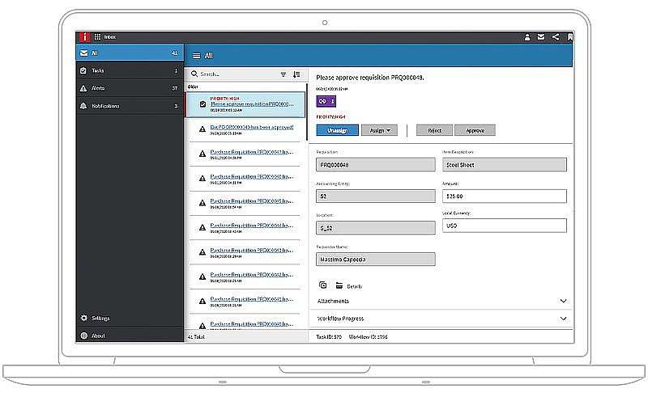The width and height of the screenshot is (648, 397).
Task: Click the bookmark icon in top bar
Action: 570,37
